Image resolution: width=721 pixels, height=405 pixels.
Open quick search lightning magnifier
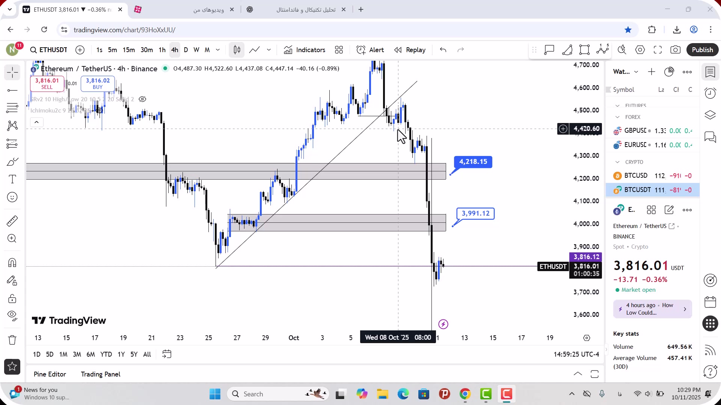click(x=622, y=50)
